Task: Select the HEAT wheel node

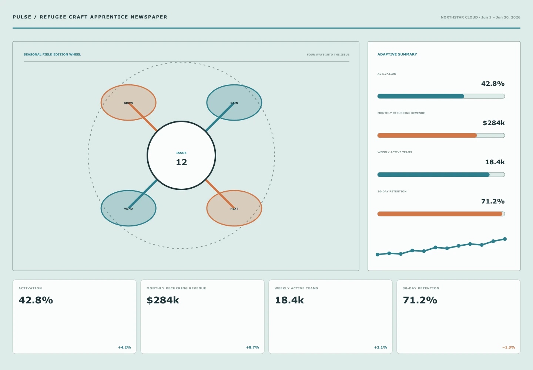Action: (x=234, y=208)
